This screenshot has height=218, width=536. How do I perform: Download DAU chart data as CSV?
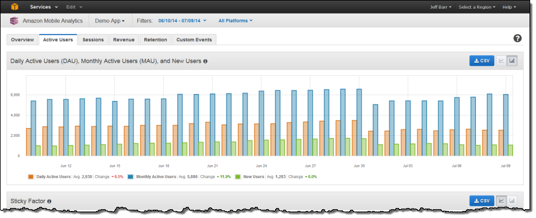[482, 61]
